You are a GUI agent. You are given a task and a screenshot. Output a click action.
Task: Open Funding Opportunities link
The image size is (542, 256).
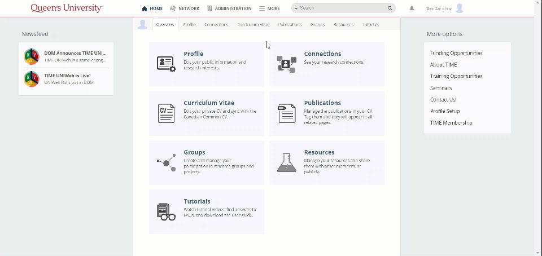tap(456, 53)
